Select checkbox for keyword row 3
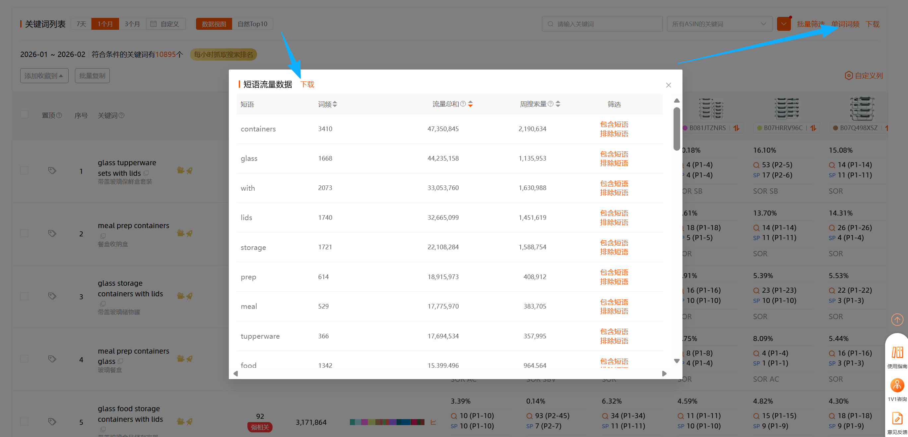The height and width of the screenshot is (437, 908). click(24, 296)
